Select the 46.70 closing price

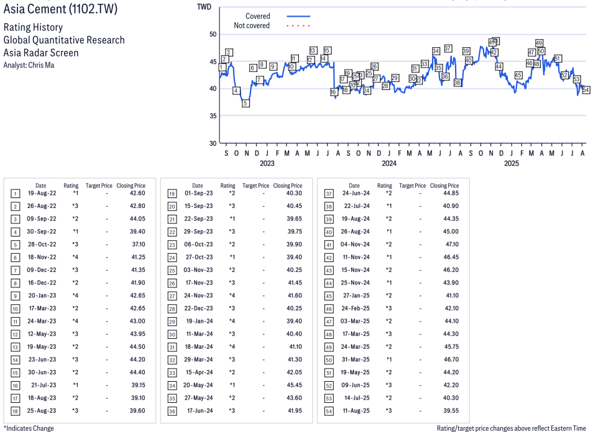tap(451, 359)
